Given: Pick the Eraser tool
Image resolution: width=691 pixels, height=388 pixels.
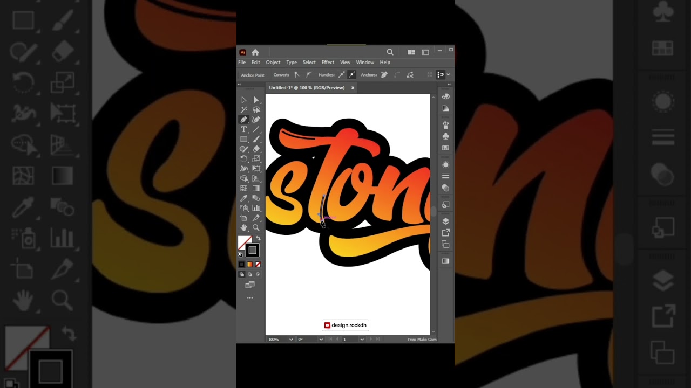Looking at the screenshot, I should pos(256,149).
